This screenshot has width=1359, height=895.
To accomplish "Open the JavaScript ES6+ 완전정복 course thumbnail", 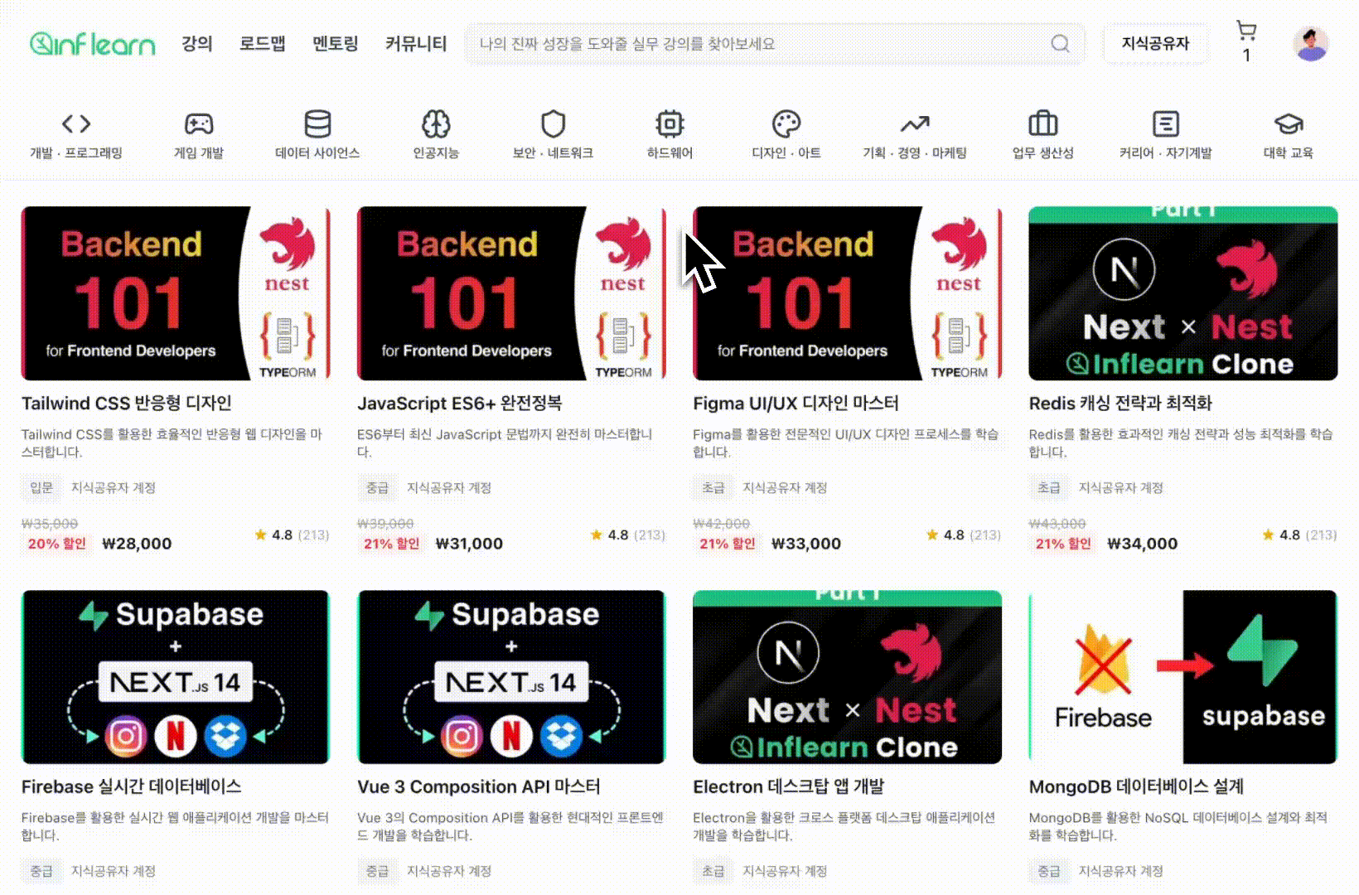I will point(511,293).
